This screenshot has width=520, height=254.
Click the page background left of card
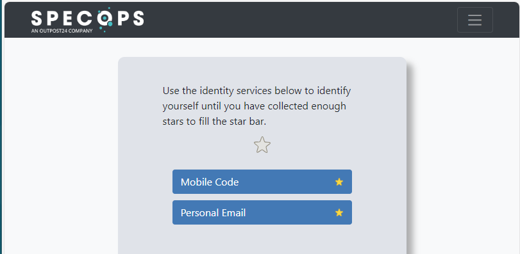[x=61, y=145]
